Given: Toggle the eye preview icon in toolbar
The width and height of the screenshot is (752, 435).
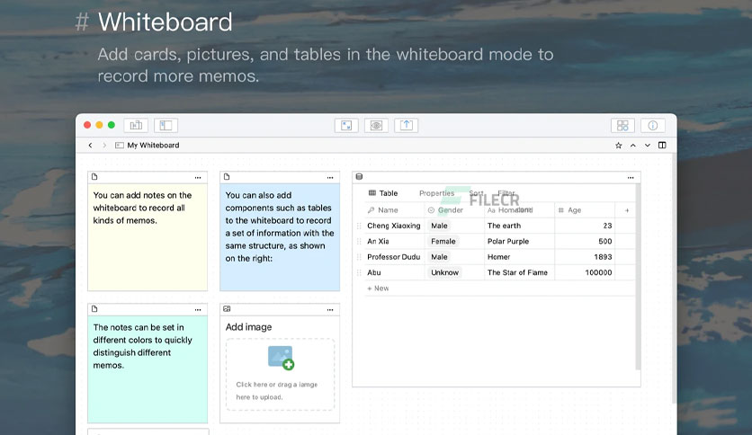Looking at the screenshot, I should pos(377,126).
